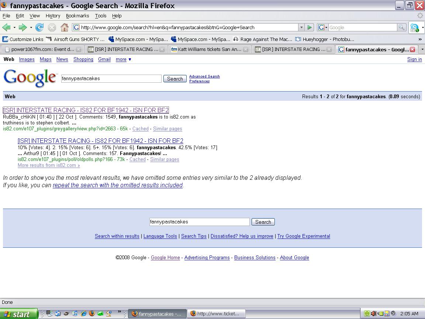Open the Gmail link

click(x=104, y=59)
